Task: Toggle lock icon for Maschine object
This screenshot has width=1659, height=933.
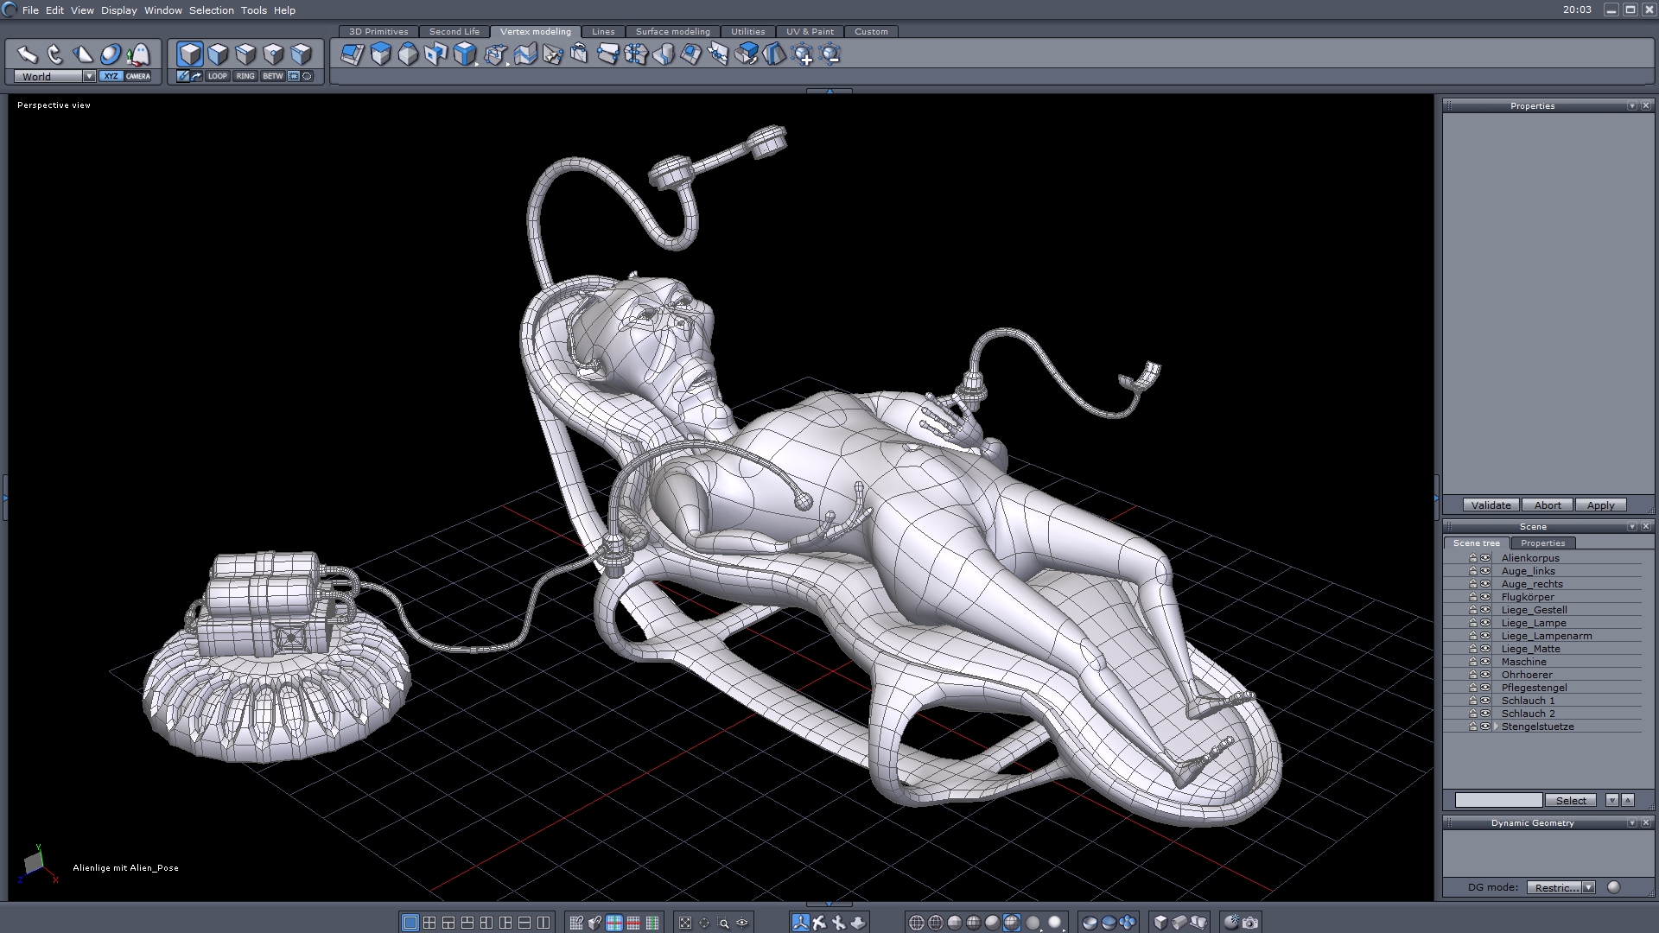Action: coord(1473,662)
